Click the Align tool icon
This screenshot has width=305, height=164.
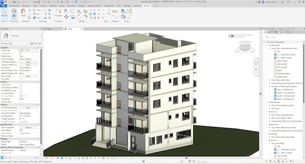66,11
